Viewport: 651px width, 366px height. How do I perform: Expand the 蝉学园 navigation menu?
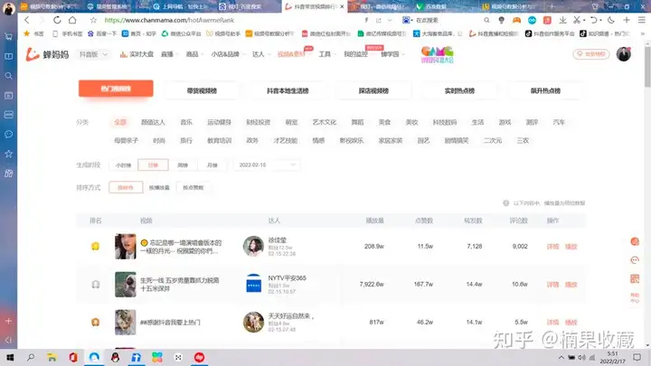392,54
